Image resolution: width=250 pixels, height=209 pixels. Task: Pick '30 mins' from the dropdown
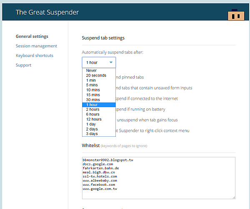click(x=93, y=100)
